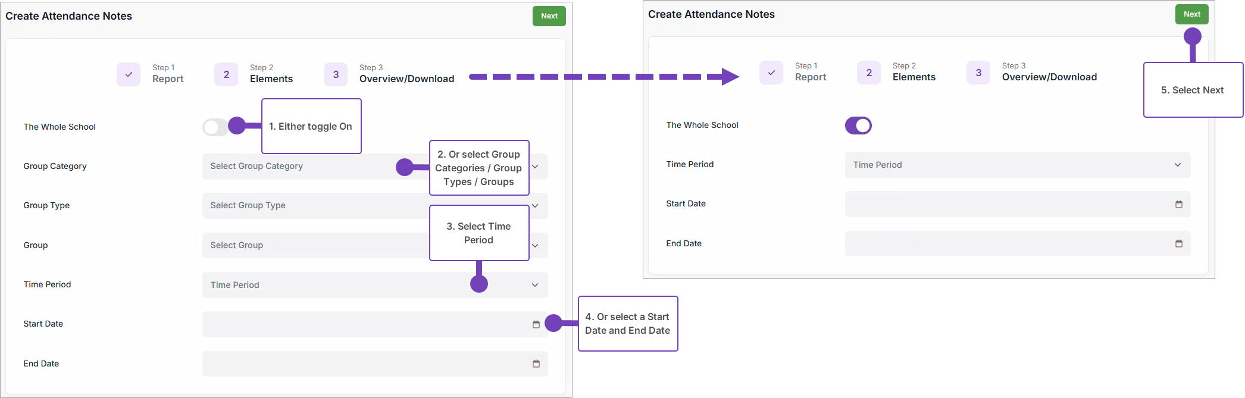
Task: Click Start Date calendar icon in right form
Action: (1178, 204)
